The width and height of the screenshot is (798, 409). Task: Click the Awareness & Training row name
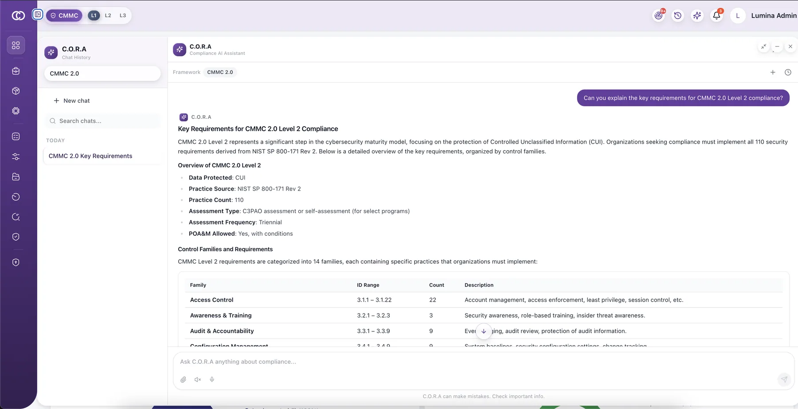click(x=221, y=316)
